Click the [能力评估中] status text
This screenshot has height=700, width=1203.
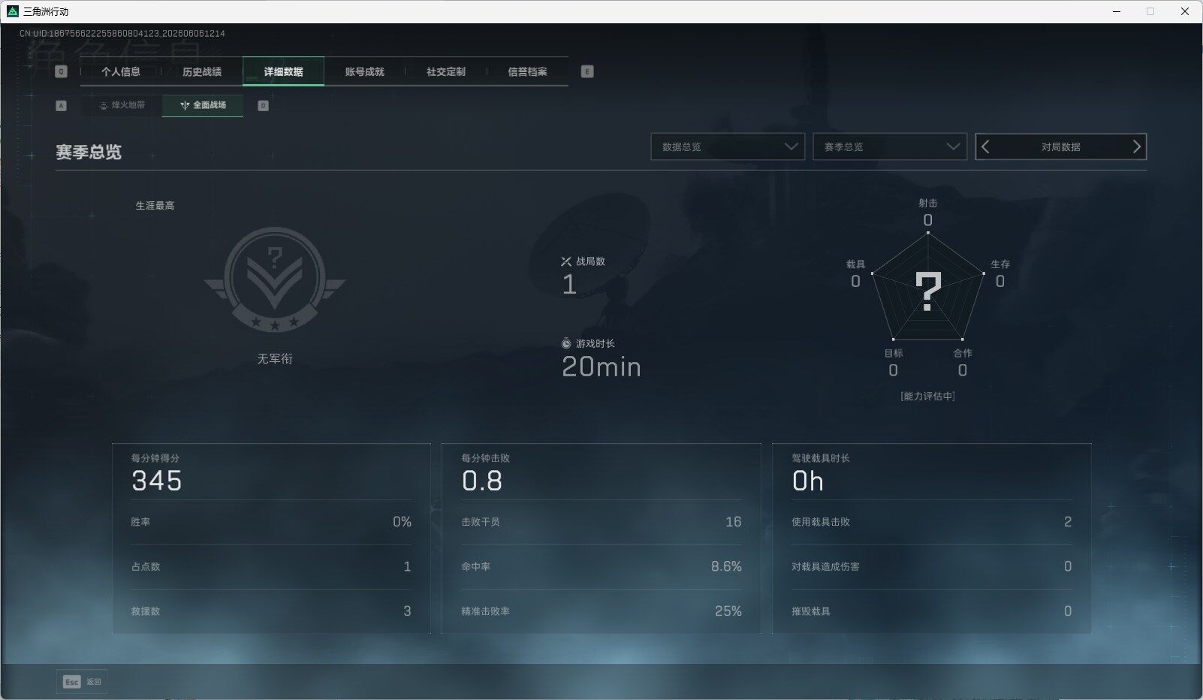(x=927, y=396)
